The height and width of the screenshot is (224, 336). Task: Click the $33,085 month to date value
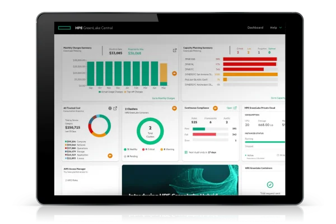point(116,53)
